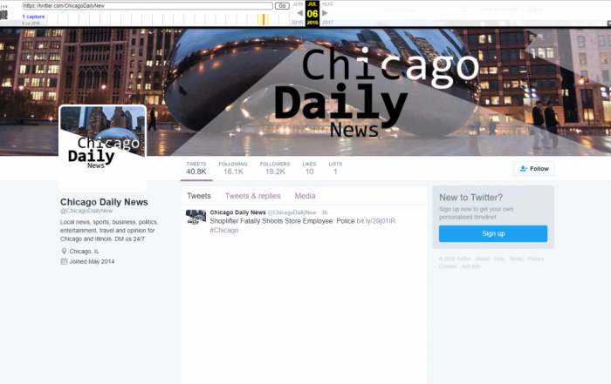Click the Search Twitter field
Image resolution: width=611 pixels, height=384 pixels.
(x=425, y=10)
